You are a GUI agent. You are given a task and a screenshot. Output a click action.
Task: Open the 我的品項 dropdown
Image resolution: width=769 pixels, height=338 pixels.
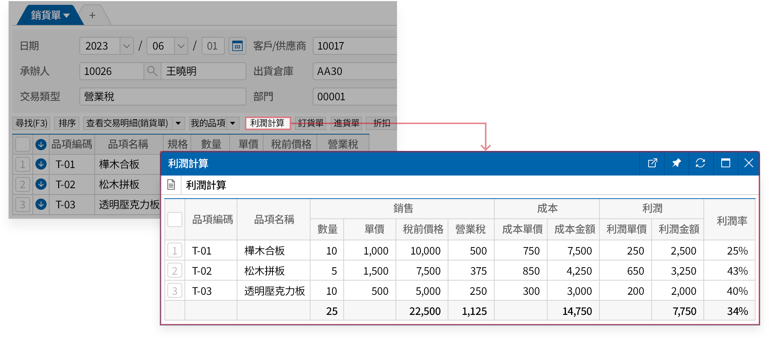(233, 123)
